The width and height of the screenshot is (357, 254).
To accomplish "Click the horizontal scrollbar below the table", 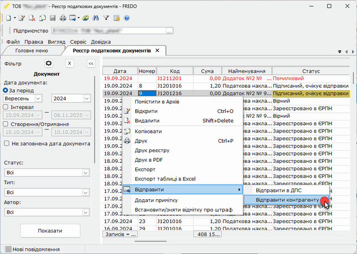I will click(x=150, y=241).
